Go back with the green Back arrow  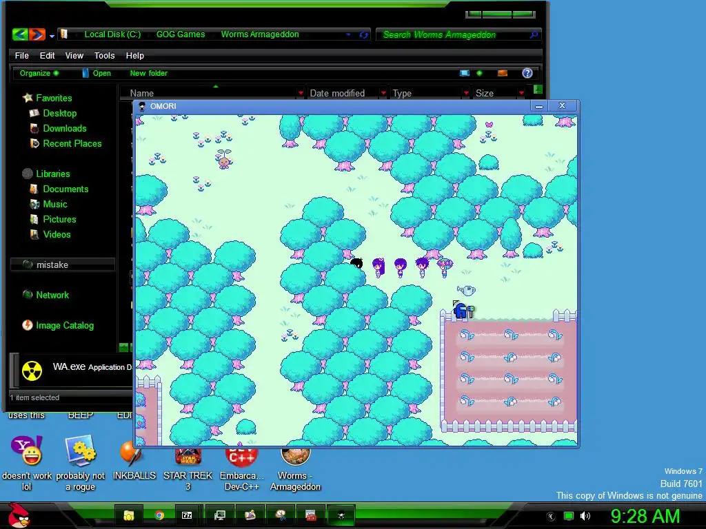click(x=20, y=34)
